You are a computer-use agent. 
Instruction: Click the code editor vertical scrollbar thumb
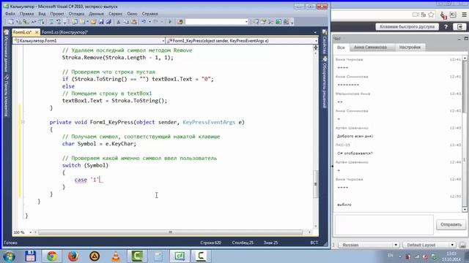(x=315, y=183)
